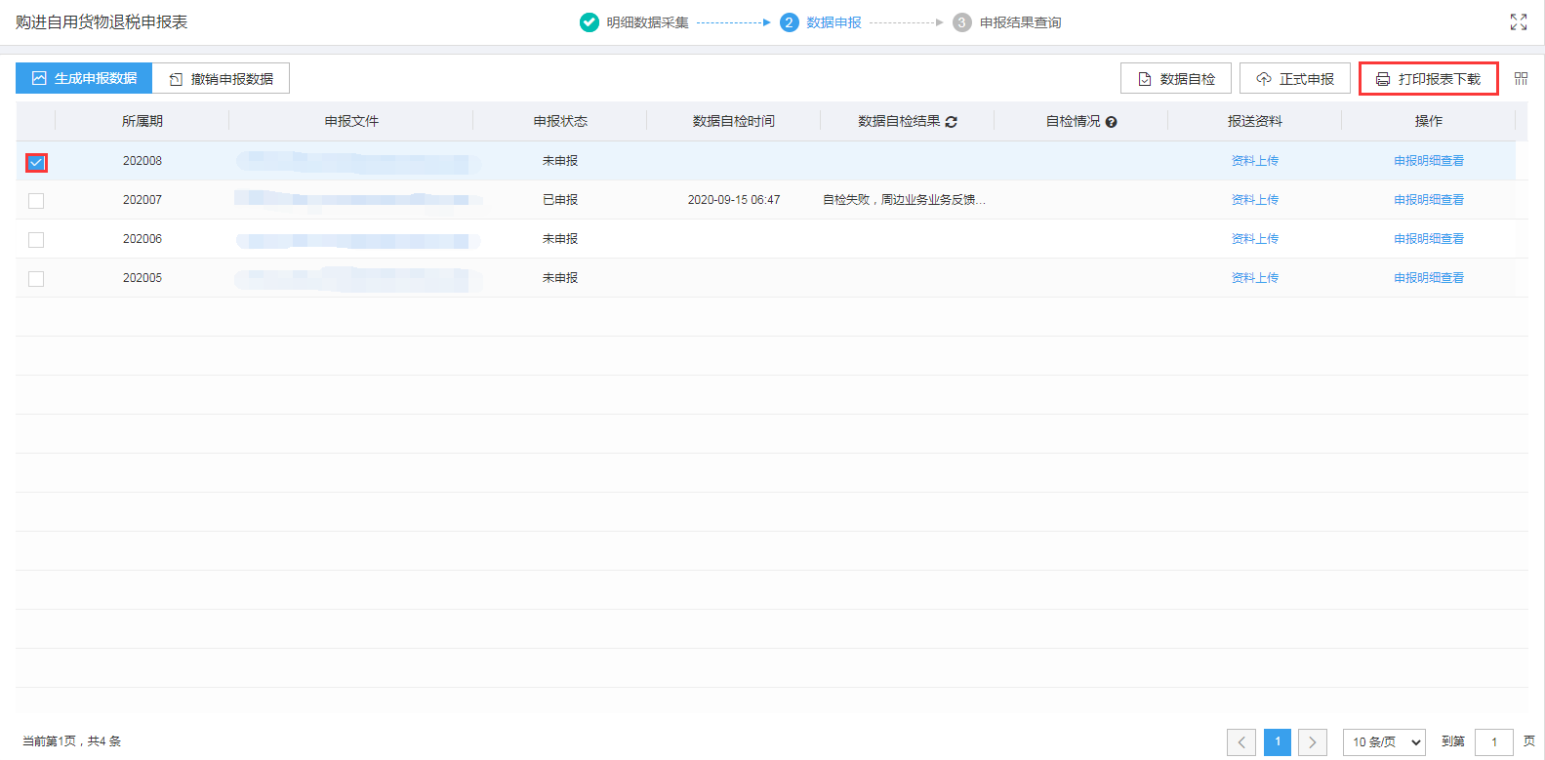Open the column settings grid icon
Viewport: 1545px width, 760px height.
tap(1521, 79)
